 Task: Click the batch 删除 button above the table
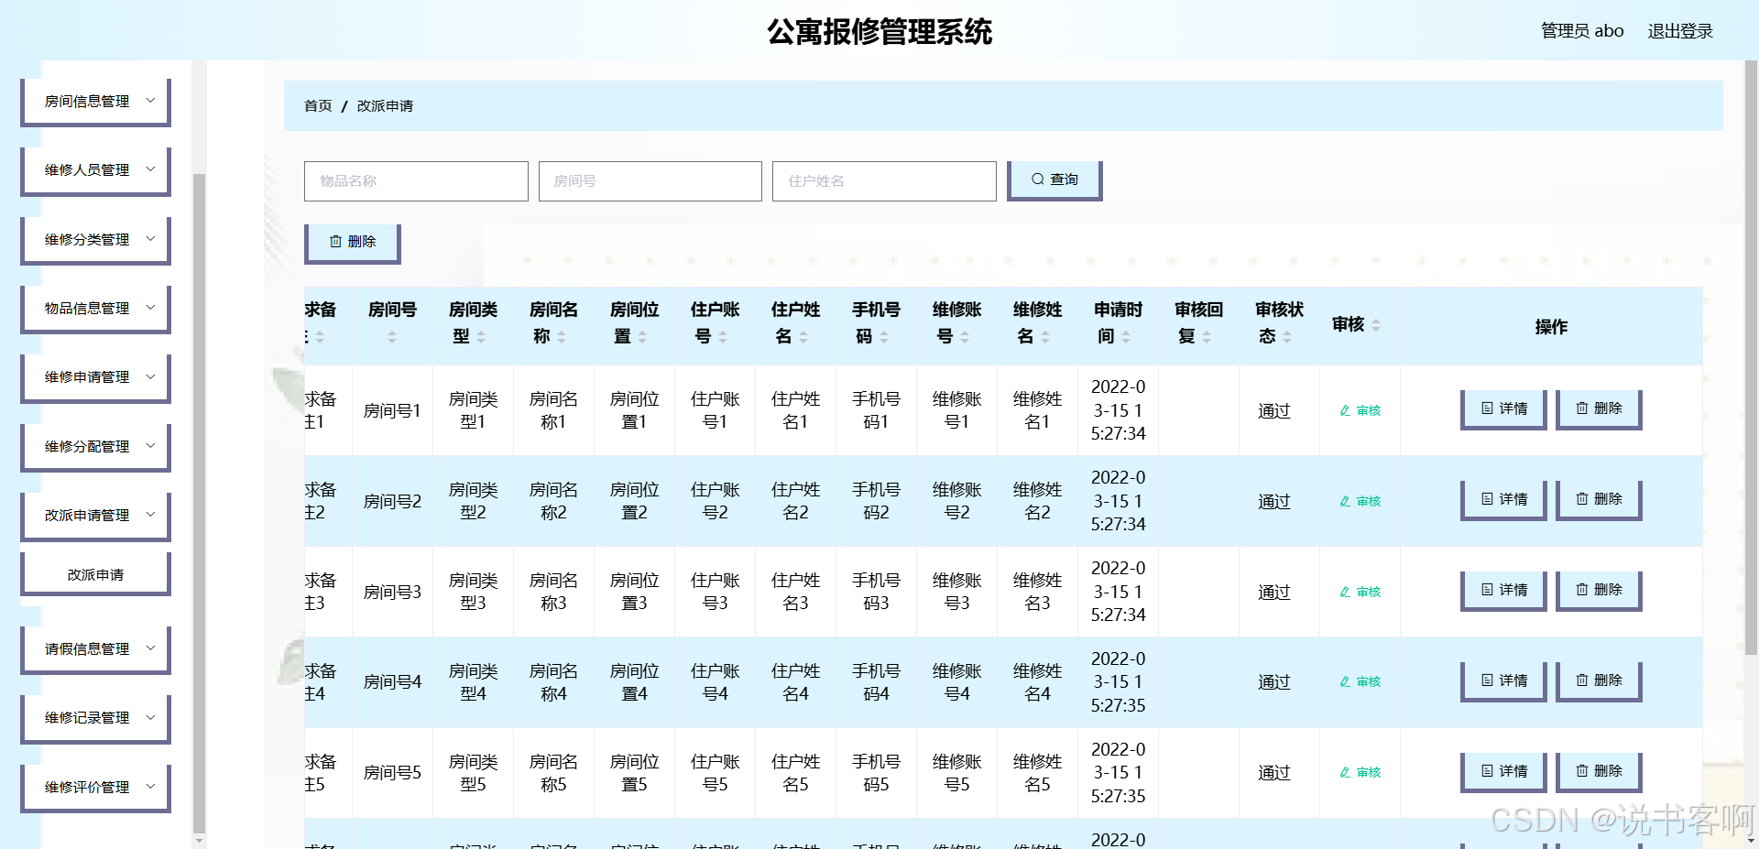pyautogui.click(x=353, y=243)
